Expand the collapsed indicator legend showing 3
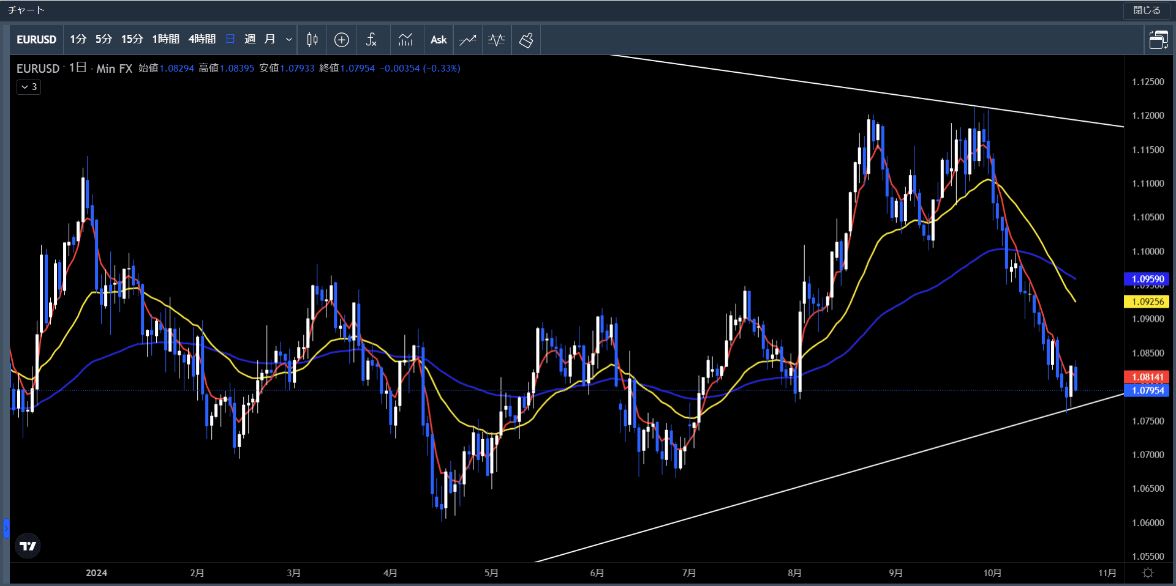The height and width of the screenshot is (586, 1176). (29, 87)
